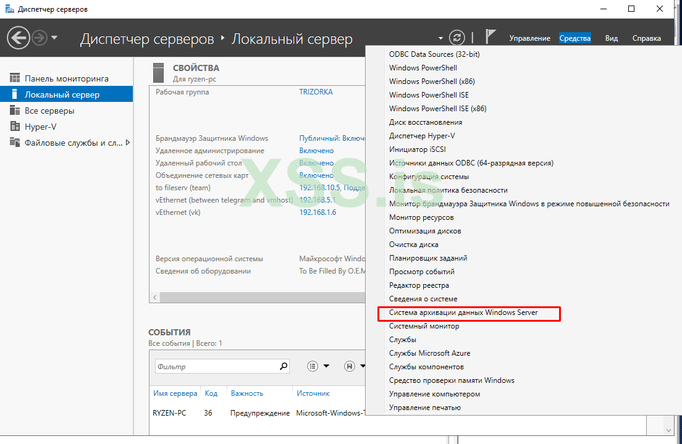
Task: Click the back navigation arrow
Action: pos(19,38)
